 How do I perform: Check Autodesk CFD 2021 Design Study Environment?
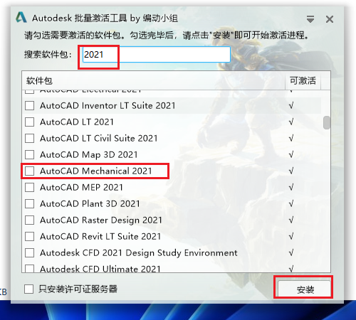[x=29, y=252]
